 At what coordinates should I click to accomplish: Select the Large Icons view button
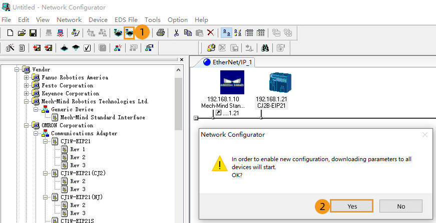(x=227, y=33)
